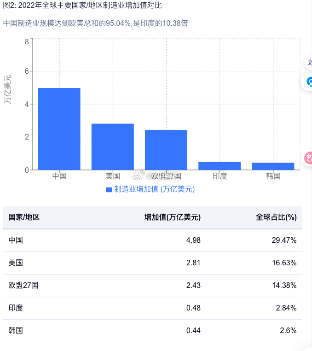Click the y-axis tick label 8
This screenshot has width=312, height=351.
pyautogui.click(x=27, y=41)
